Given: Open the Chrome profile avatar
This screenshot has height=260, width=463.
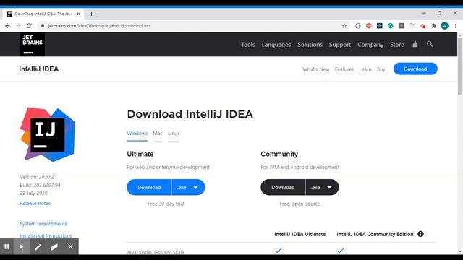Looking at the screenshot, I should point(445,26).
